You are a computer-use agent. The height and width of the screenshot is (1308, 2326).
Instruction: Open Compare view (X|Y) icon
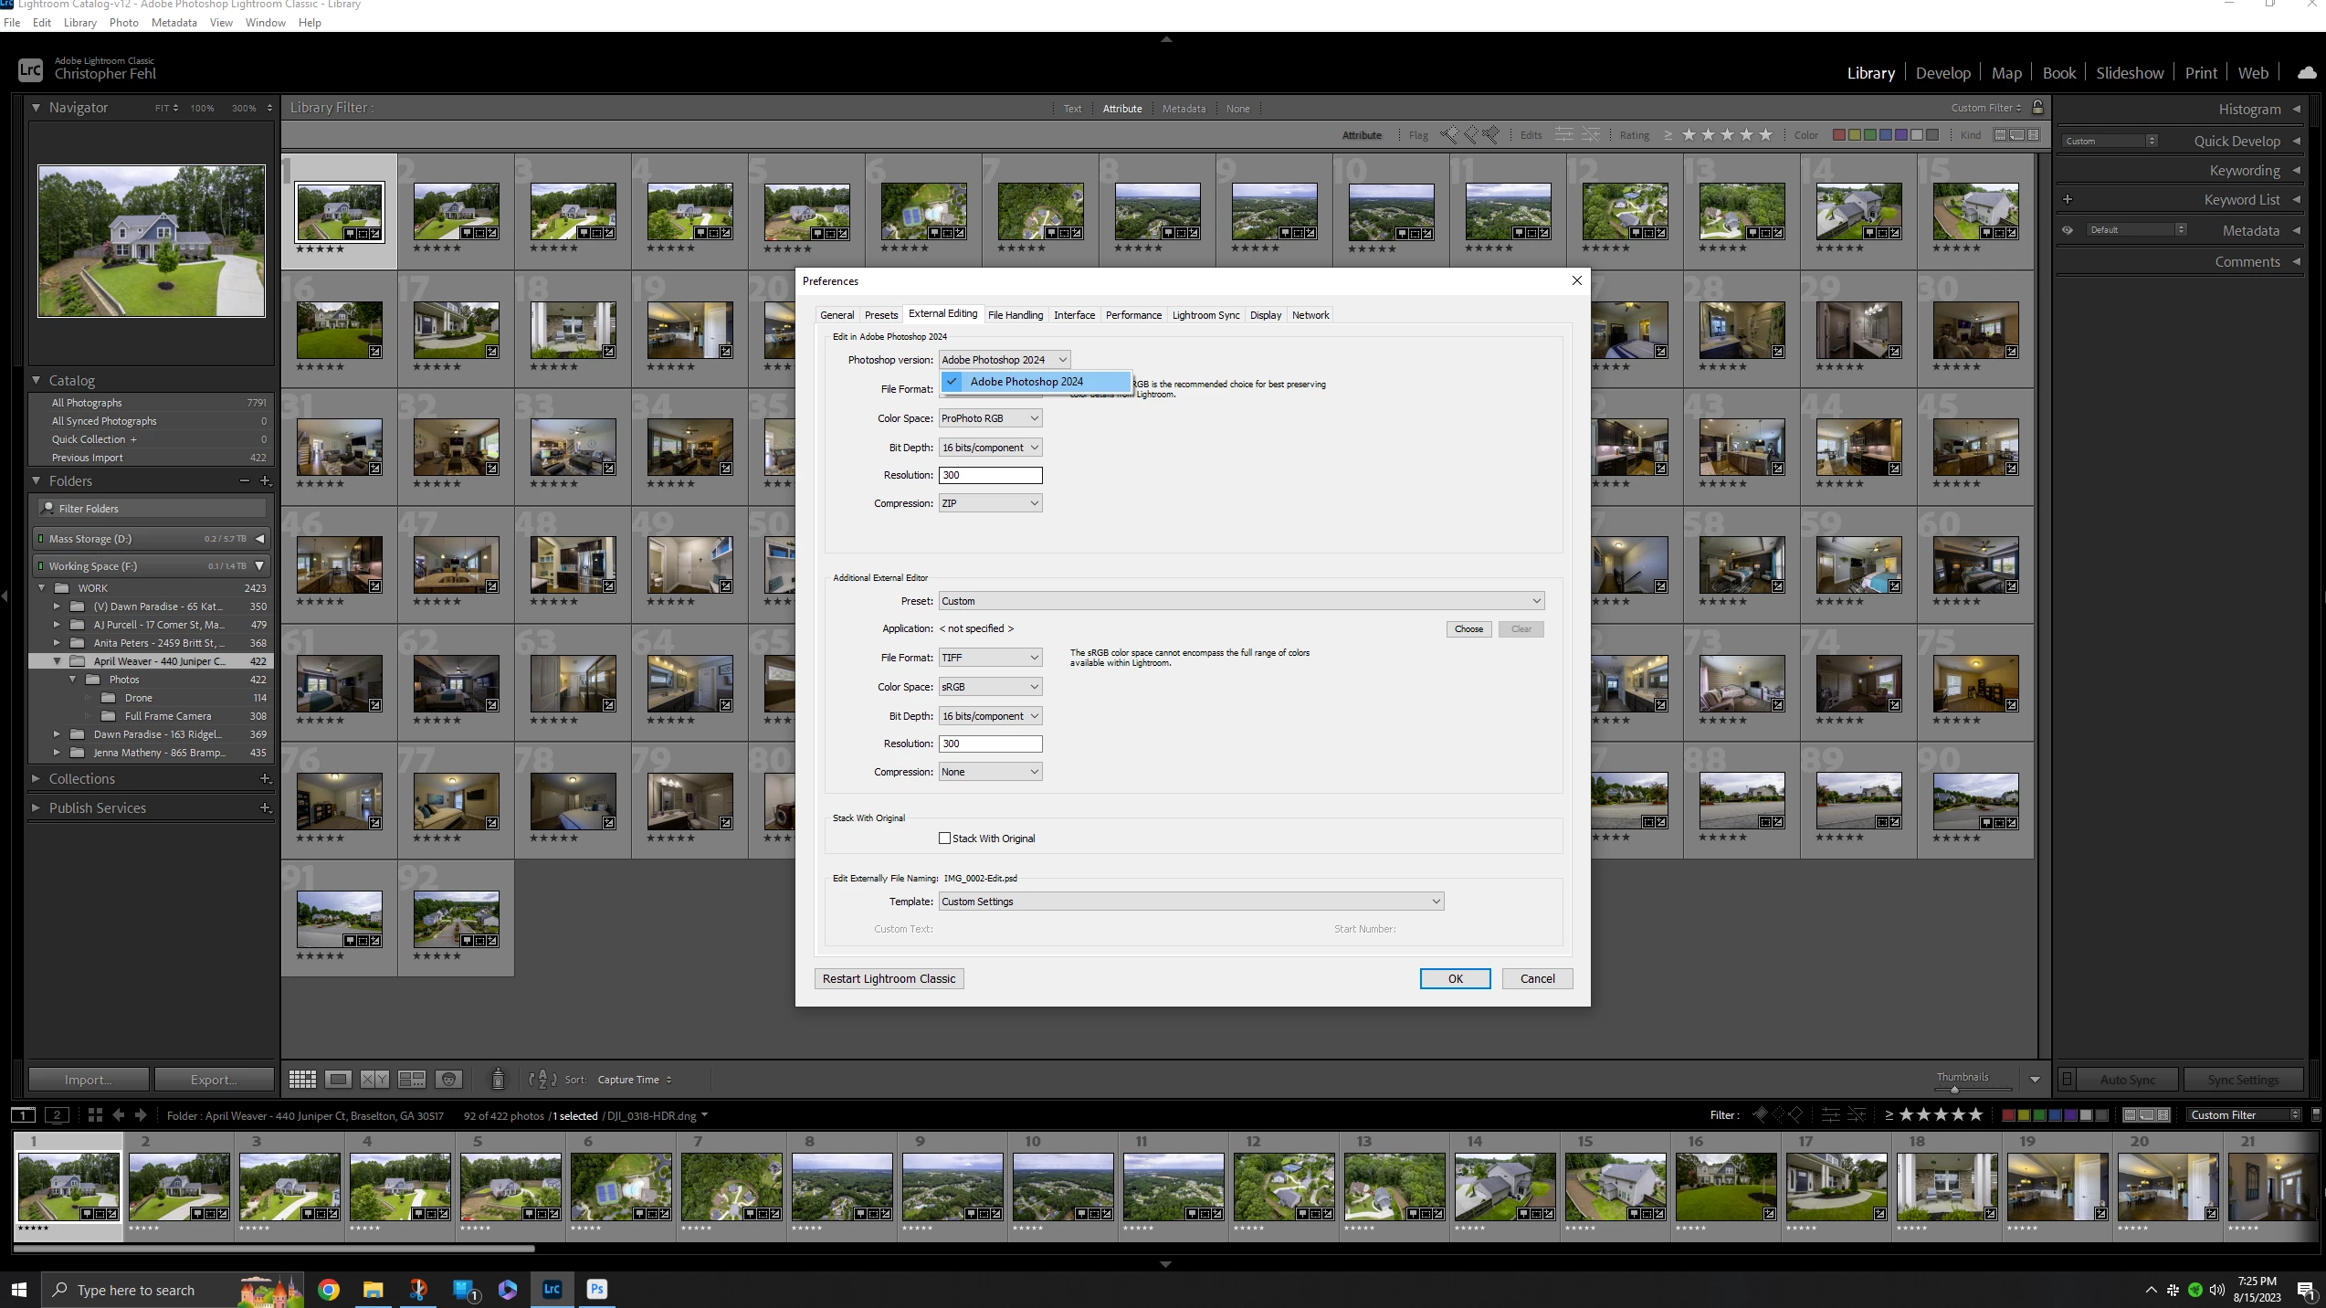(x=374, y=1079)
